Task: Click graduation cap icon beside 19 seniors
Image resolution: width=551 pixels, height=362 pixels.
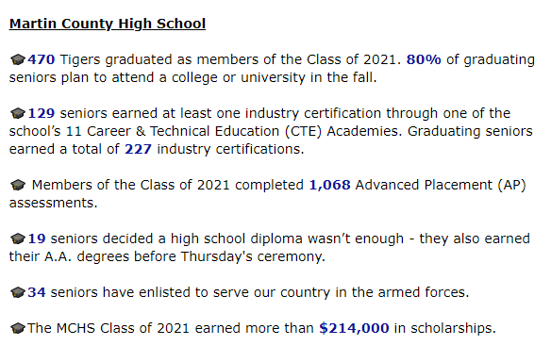Action: [x=18, y=239]
